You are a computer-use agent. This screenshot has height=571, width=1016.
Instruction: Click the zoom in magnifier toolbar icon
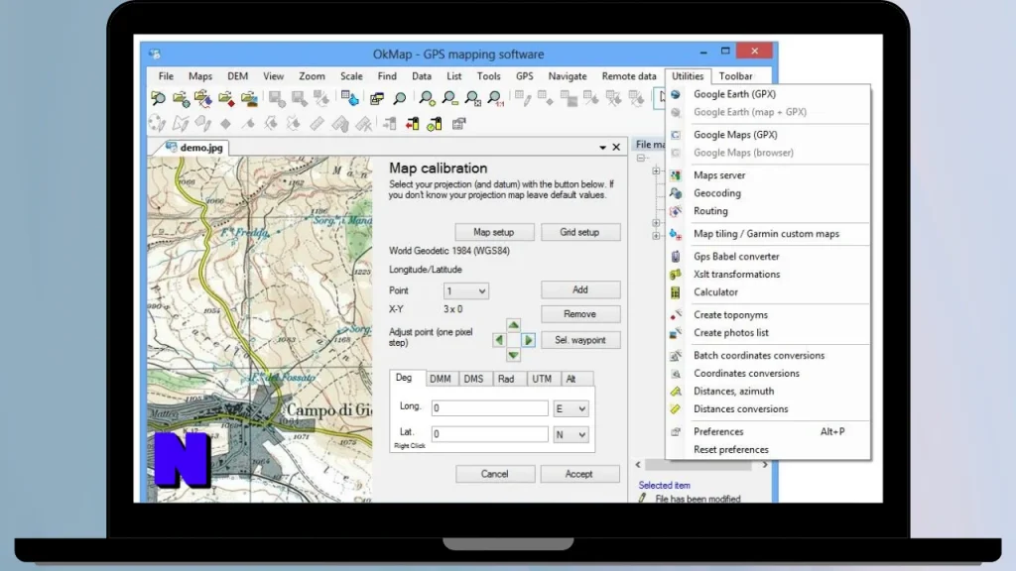[427, 98]
